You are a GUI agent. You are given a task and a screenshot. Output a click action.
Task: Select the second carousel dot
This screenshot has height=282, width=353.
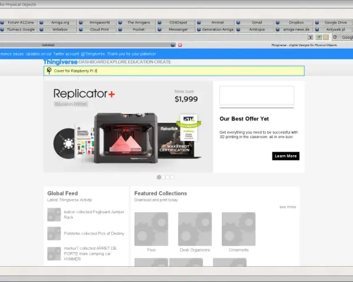163,177
